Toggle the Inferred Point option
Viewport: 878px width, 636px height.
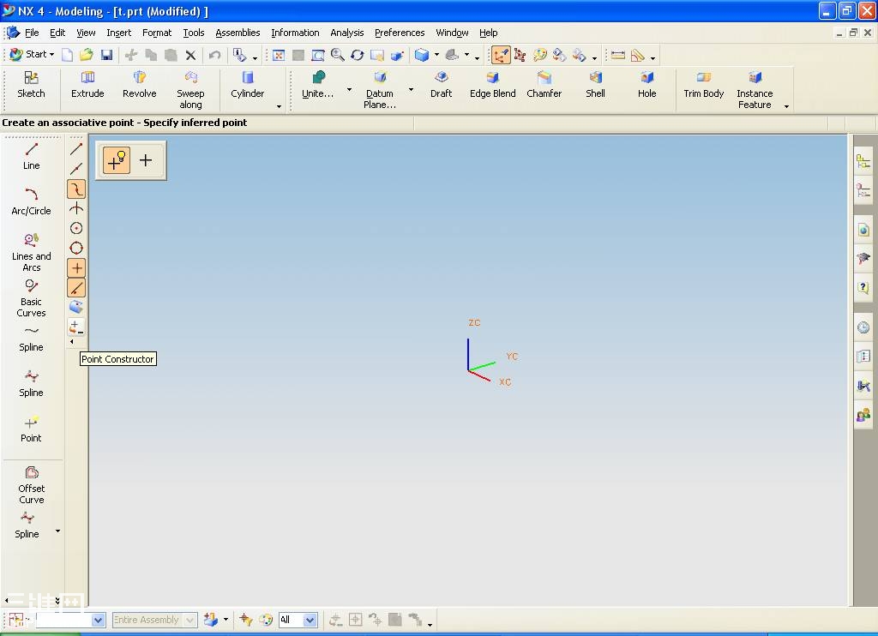(117, 160)
